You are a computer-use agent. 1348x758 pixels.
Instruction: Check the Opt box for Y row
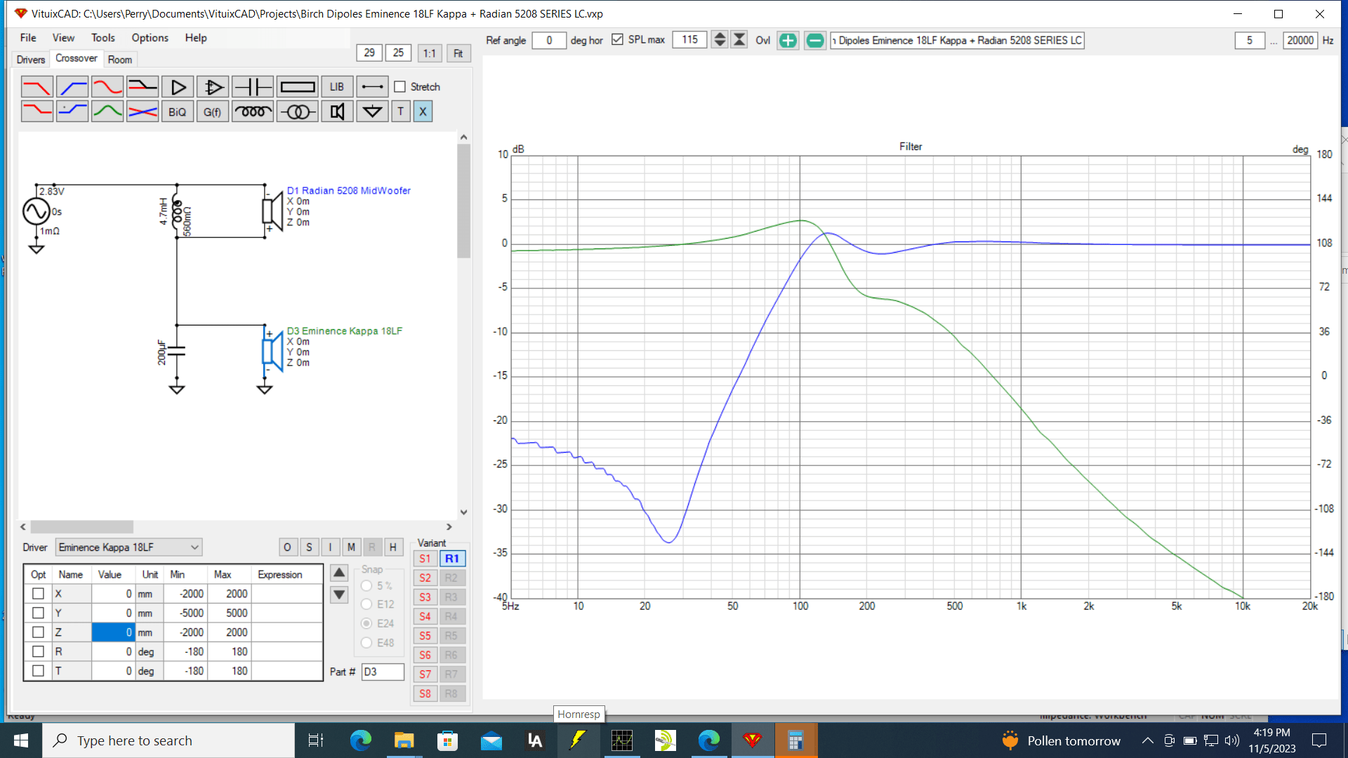(39, 613)
